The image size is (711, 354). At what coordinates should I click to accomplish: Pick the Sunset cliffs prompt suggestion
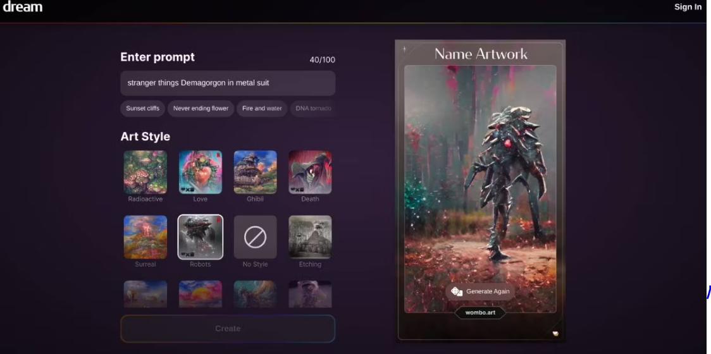click(142, 108)
